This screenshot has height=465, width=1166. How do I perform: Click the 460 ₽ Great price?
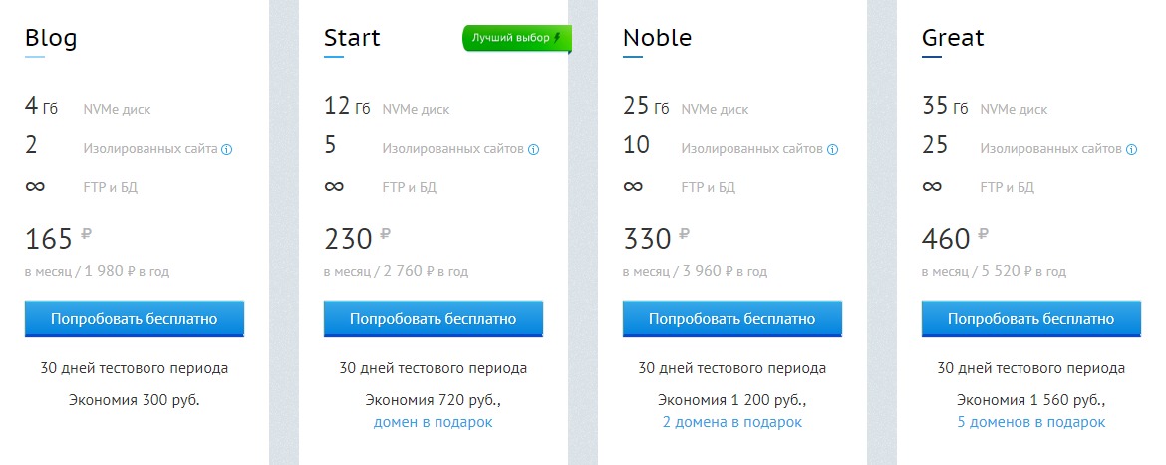(x=956, y=238)
